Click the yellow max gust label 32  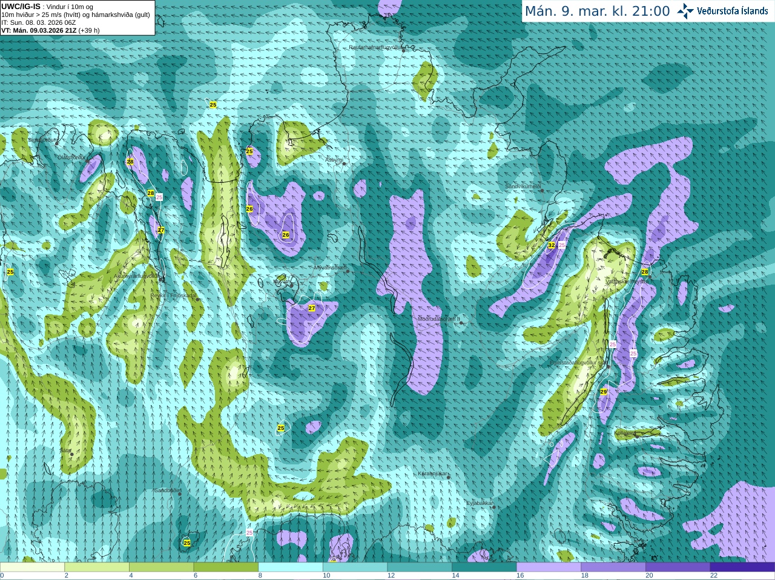(x=552, y=245)
